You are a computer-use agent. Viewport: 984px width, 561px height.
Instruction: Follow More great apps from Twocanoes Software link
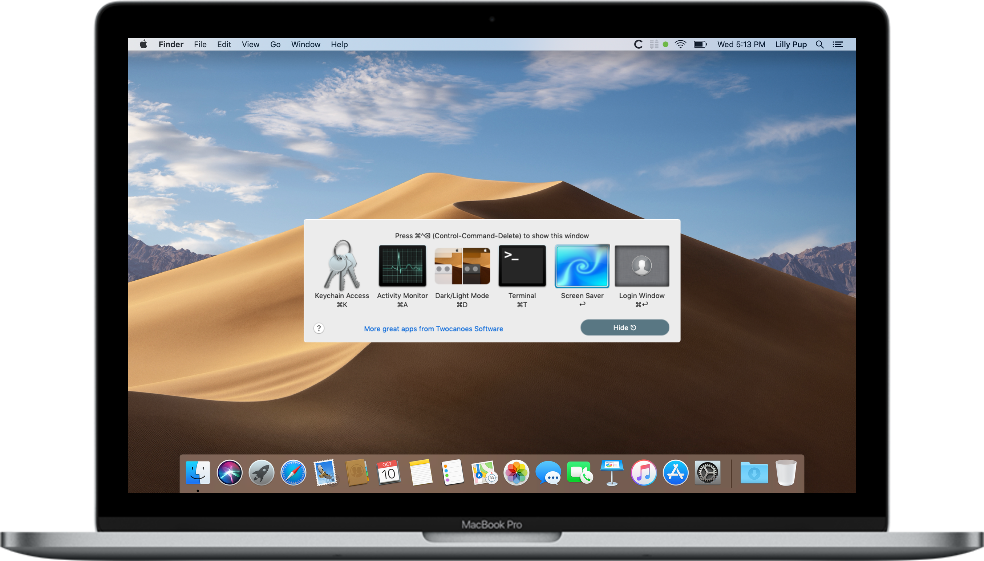coord(433,329)
